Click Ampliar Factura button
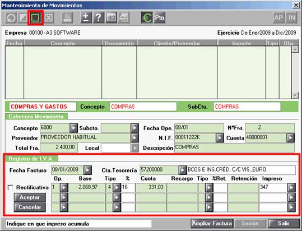302x231 pixels. pyautogui.click(x=212, y=224)
